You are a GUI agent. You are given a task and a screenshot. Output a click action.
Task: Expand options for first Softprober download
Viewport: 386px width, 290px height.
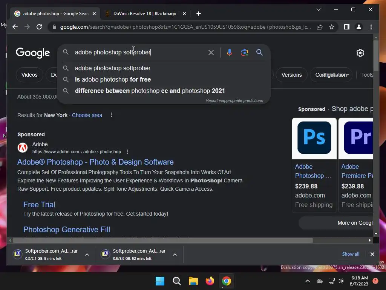87,255
